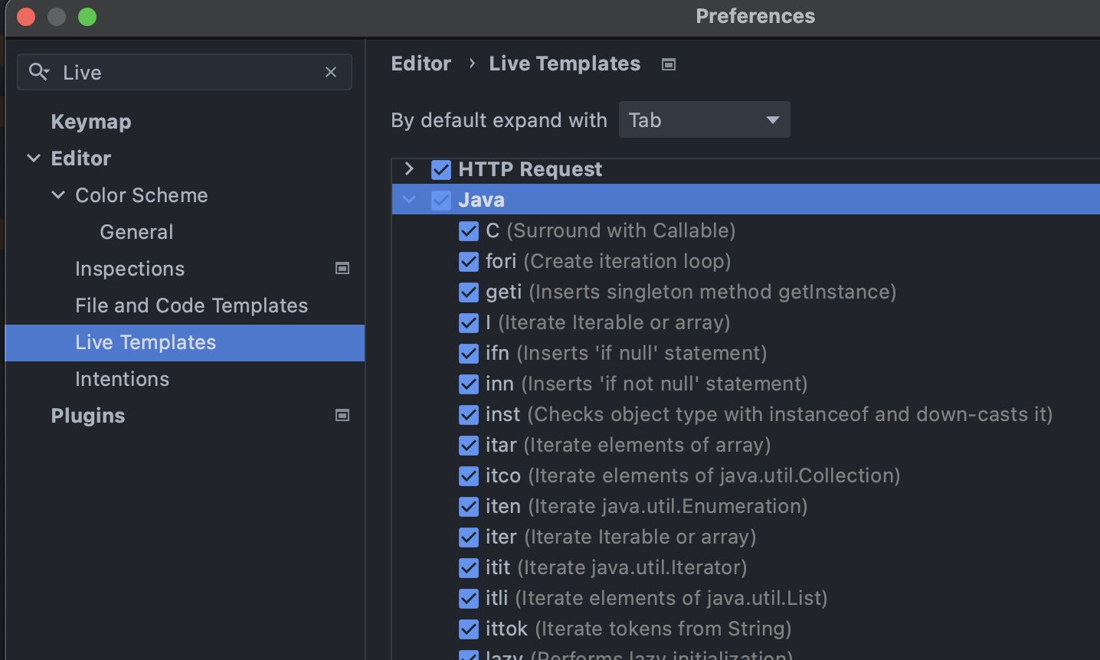This screenshot has width=1100, height=660.
Task: Open the Keymap settings page
Action: 91,122
